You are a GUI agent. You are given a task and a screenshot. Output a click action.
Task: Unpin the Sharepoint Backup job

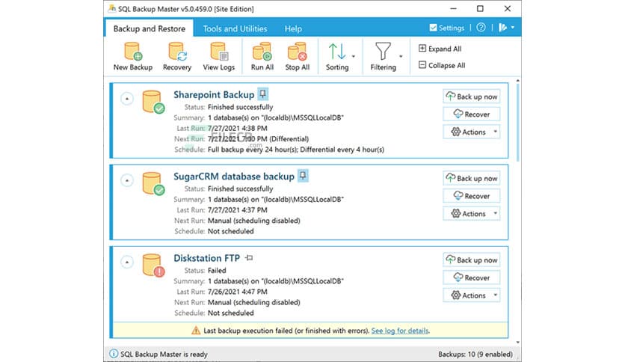point(262,94)
